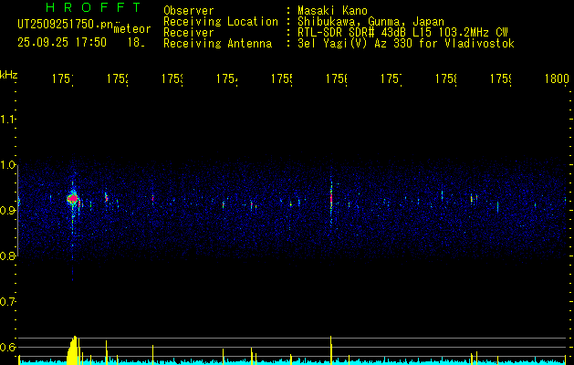Click the 0.8 kHz frequency label
This screenshot has height=365, width=574.
click(7, 255)
